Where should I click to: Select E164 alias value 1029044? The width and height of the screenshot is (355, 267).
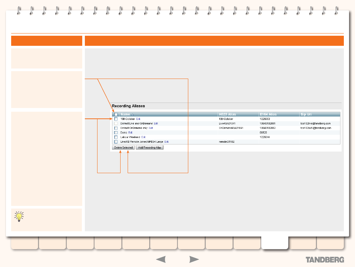265,137
